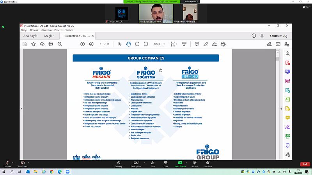Open the find text magnifier tool
Viewport: 312px width, 175px height.
[x=60, y=44]
